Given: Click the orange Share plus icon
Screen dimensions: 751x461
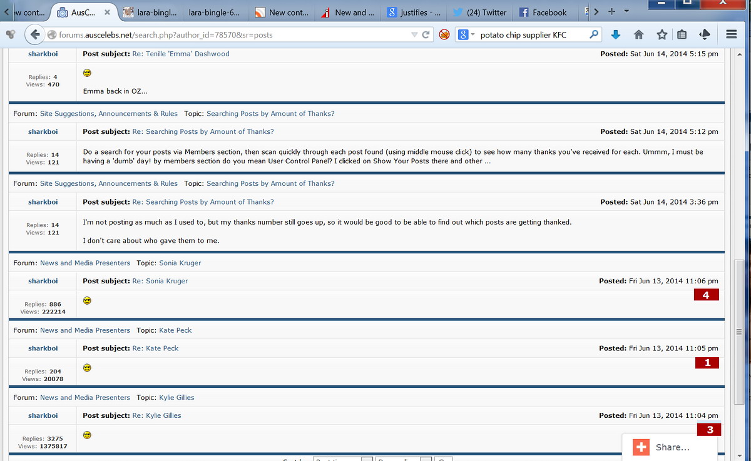Looking at the screenshot, I should tap(641, 447).
